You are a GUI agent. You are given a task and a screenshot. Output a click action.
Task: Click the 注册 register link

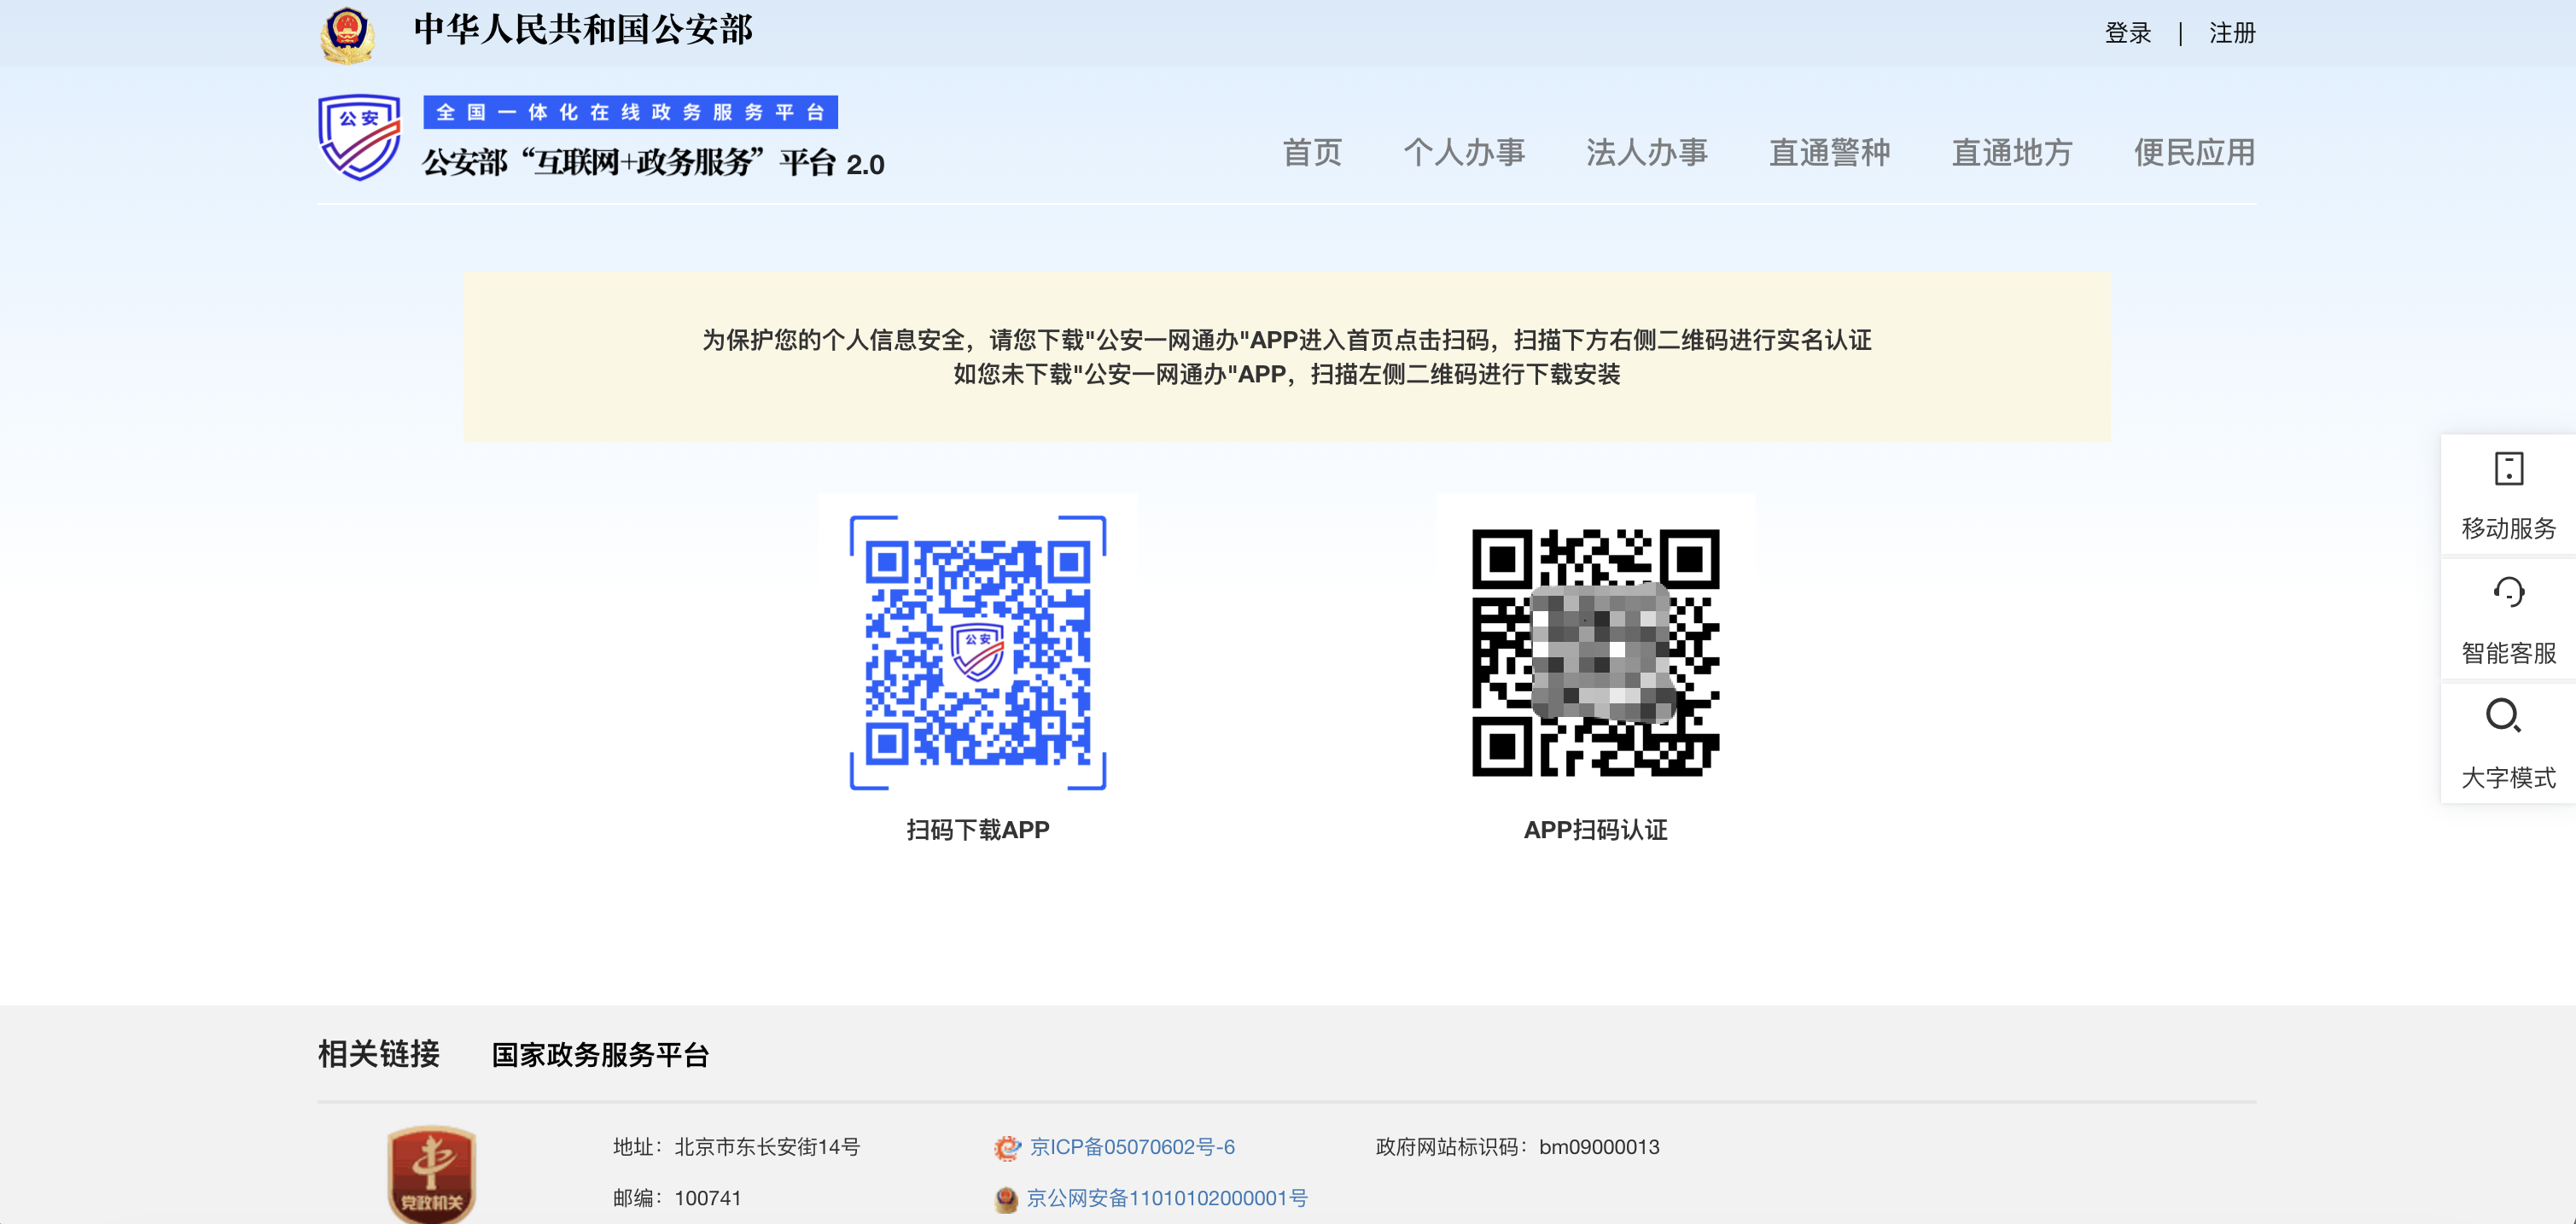[2232, 33]
